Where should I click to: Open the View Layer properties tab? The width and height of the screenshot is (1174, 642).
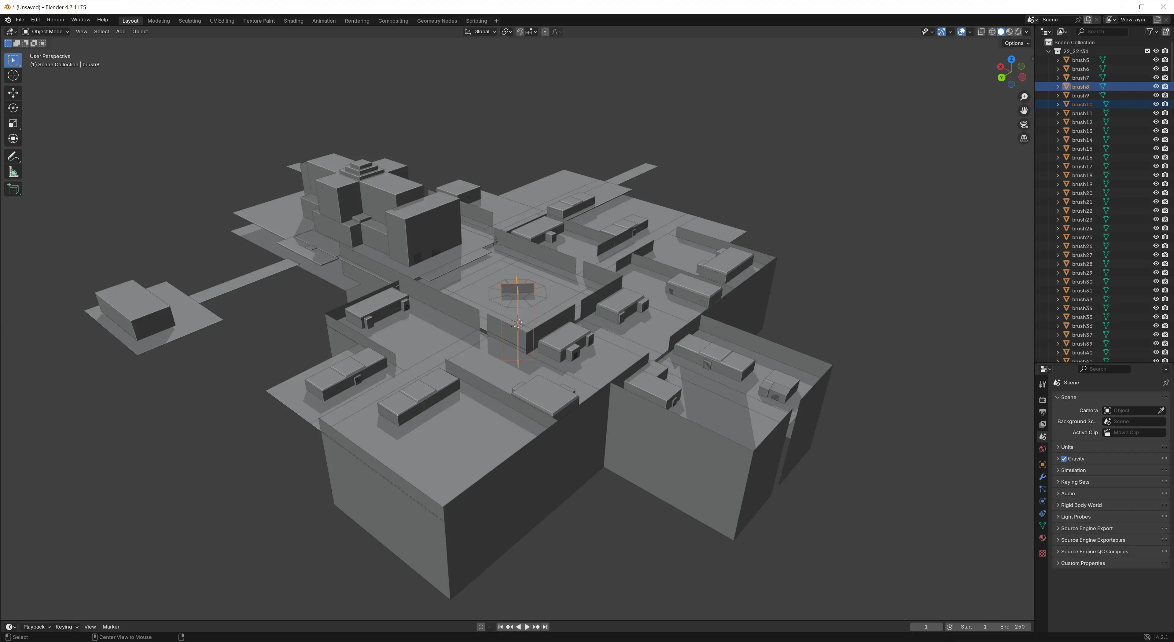click(1042, 424)
